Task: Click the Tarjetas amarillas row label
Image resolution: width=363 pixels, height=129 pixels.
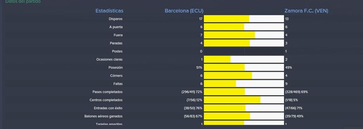Action: 109,124
